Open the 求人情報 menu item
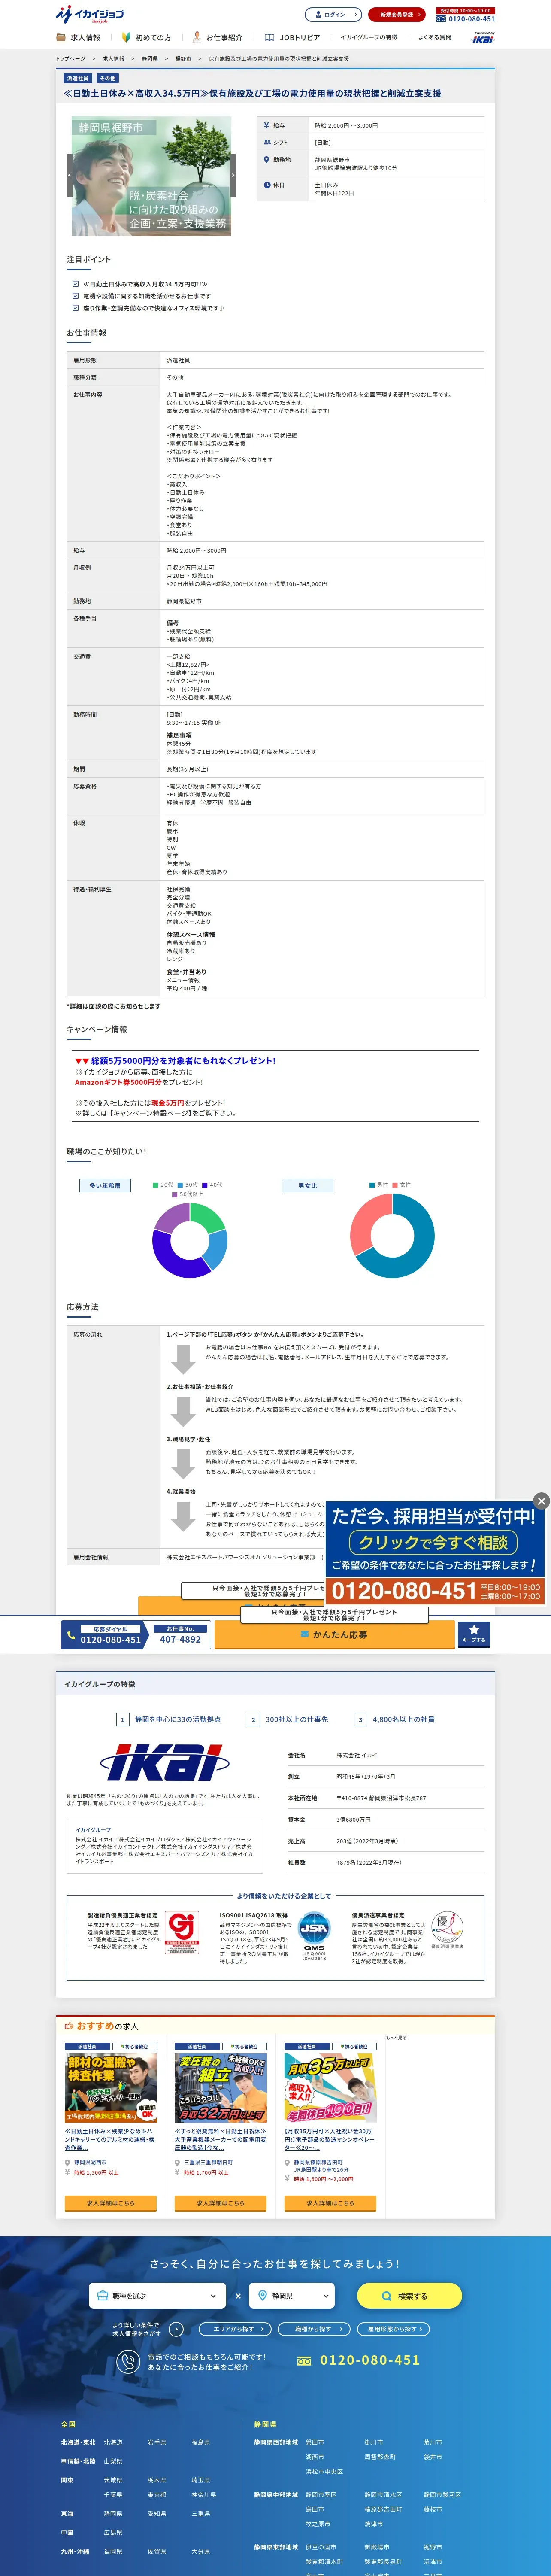551x2576 pixels. [79, 38]
